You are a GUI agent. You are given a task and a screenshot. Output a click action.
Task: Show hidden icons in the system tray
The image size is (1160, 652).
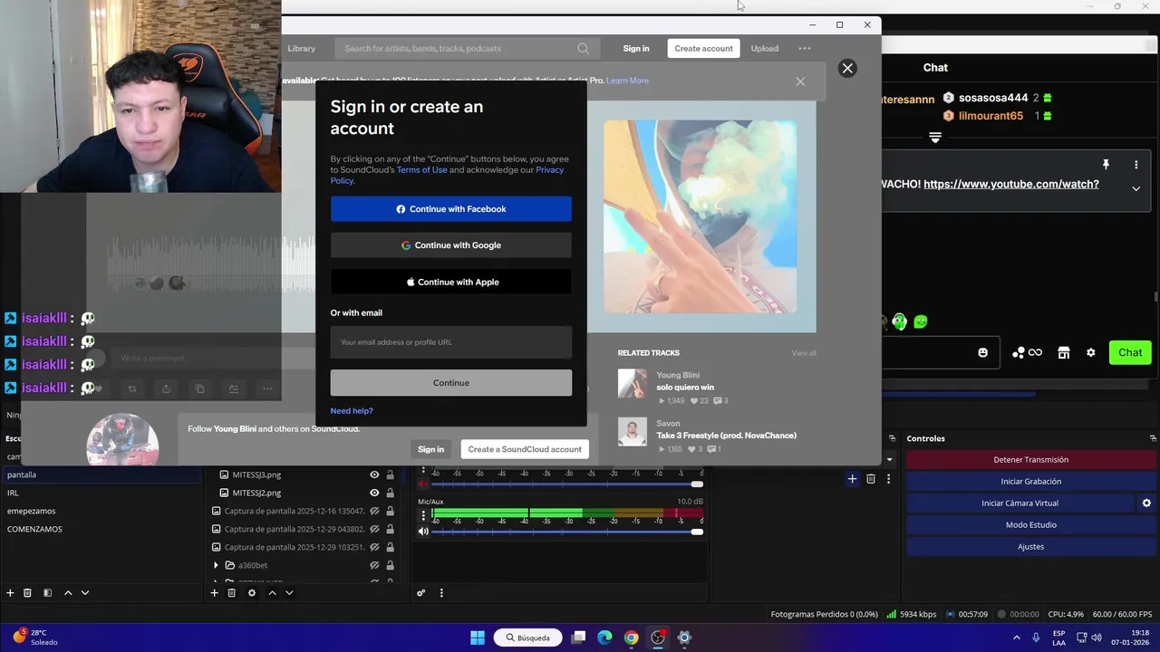pyautogui.click(x=1016, y=638)
